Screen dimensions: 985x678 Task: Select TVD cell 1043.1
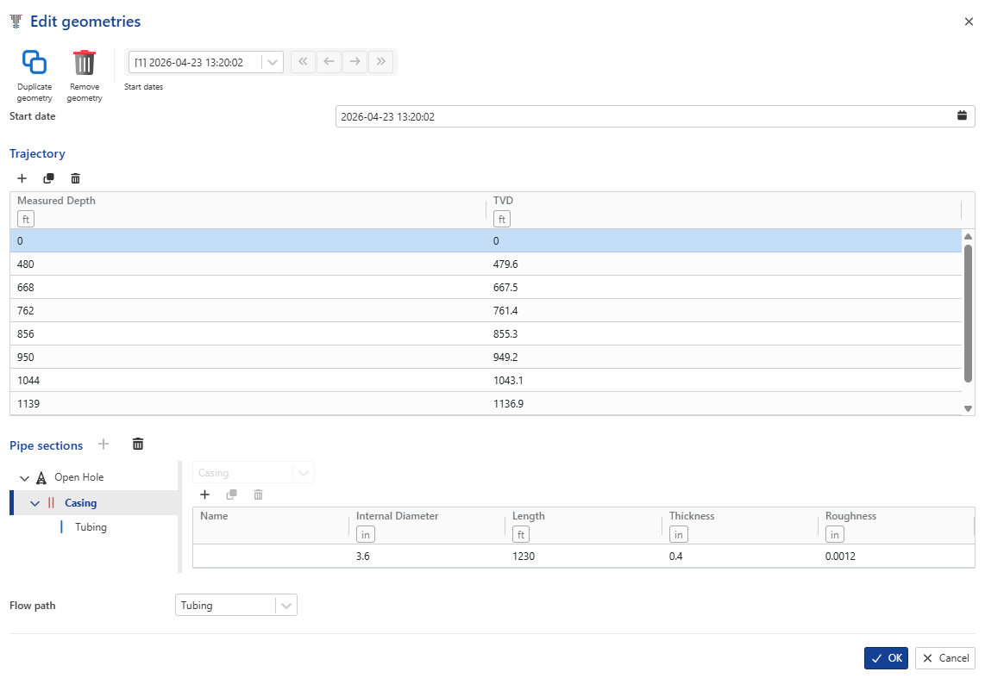[724, 380]
